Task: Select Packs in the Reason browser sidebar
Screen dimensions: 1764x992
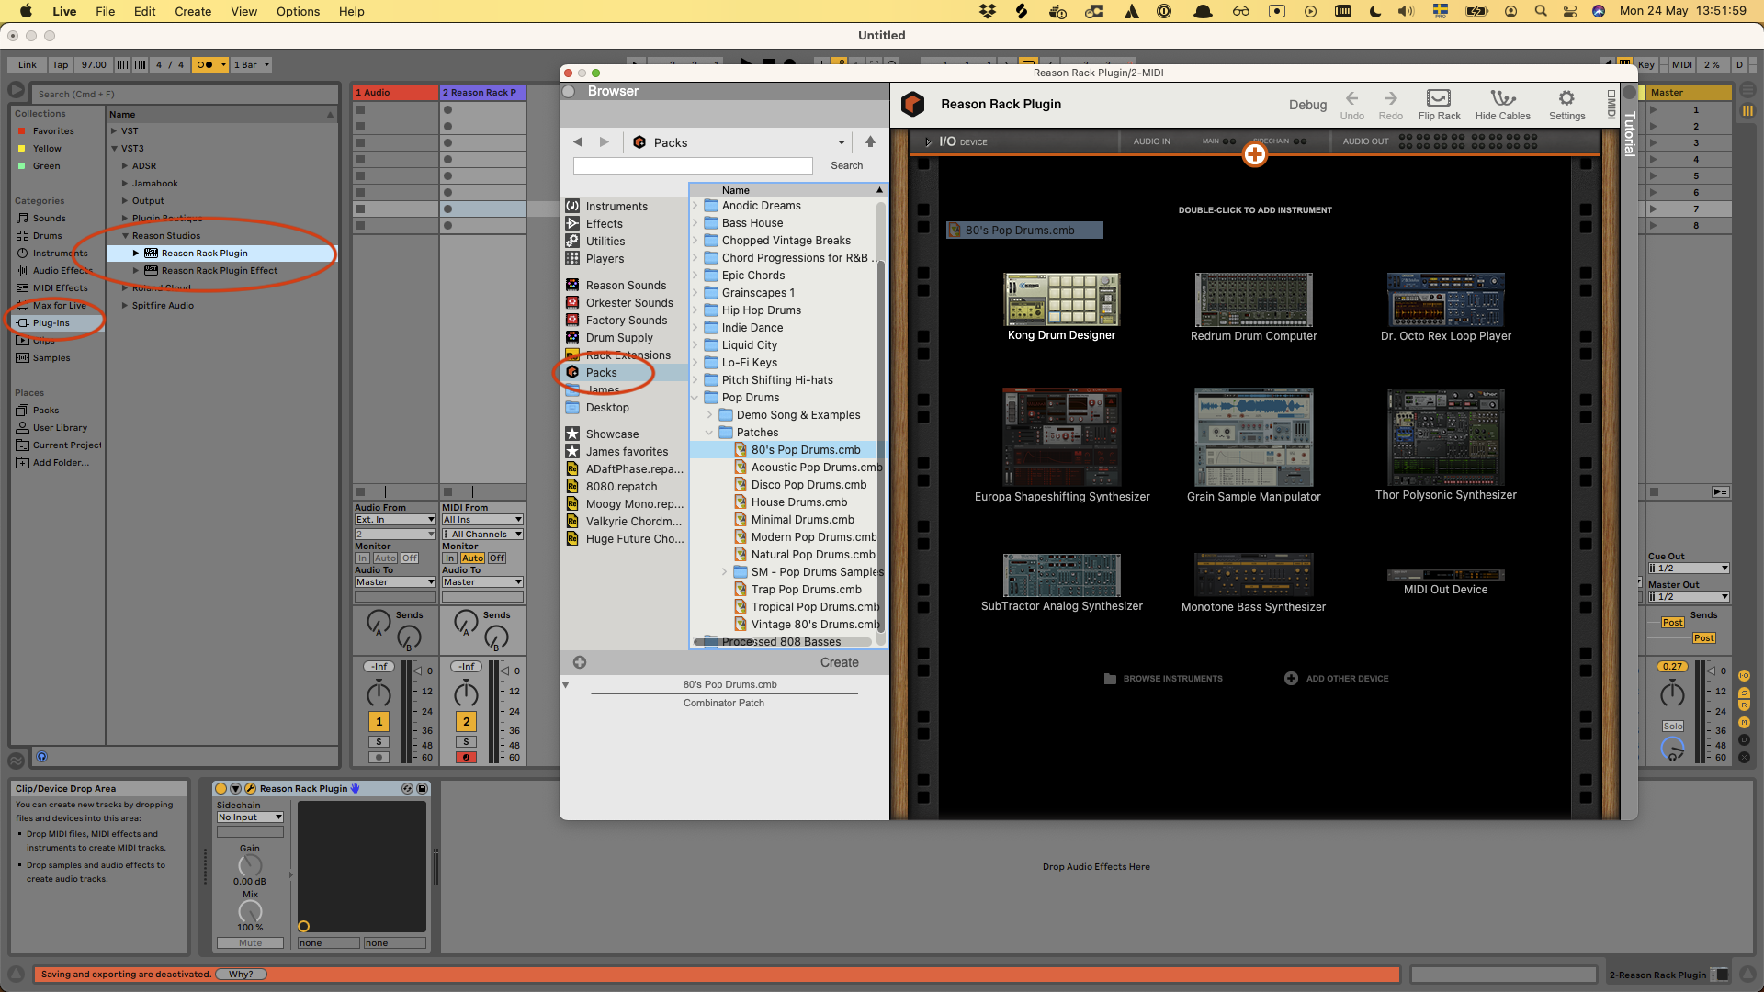Action: coord(602,372)
